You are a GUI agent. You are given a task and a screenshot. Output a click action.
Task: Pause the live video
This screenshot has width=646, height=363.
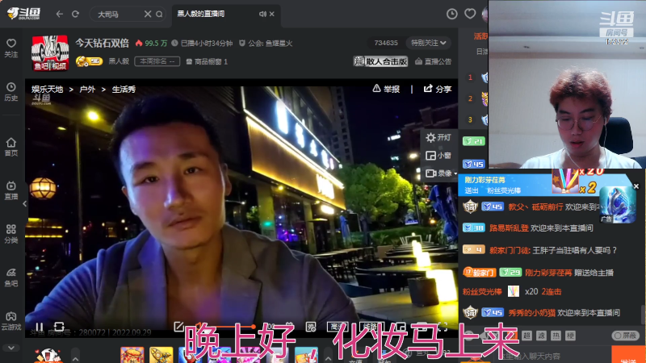39,327
